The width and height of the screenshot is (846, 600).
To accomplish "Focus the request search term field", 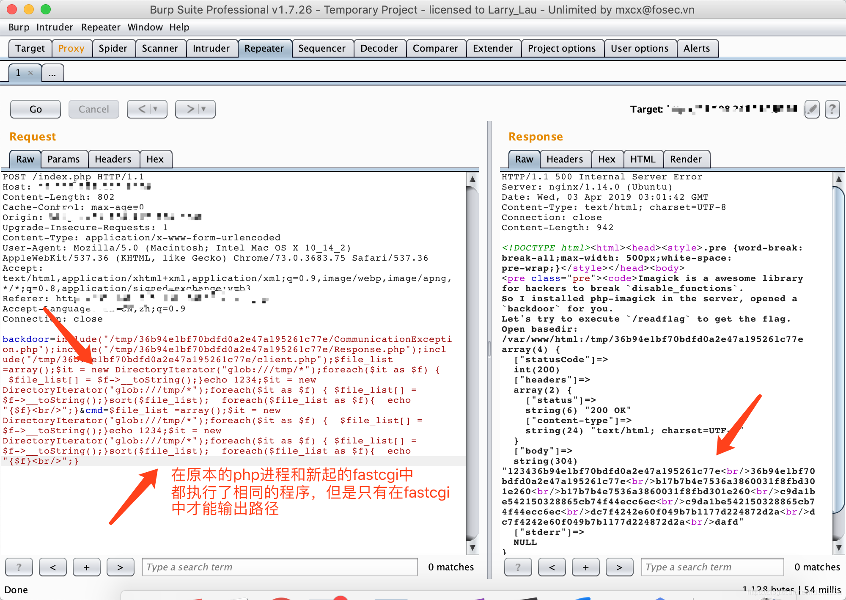I will (279, 567).
